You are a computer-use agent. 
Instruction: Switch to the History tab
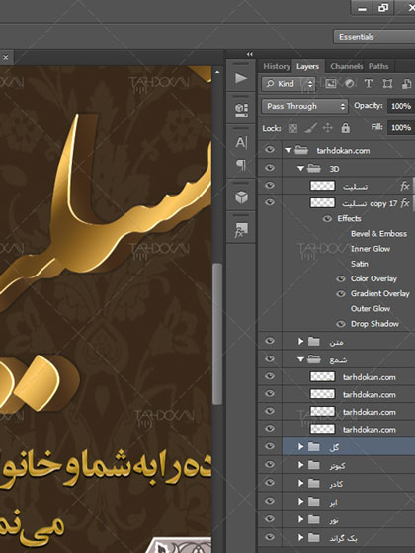click(x=277, y=66)
